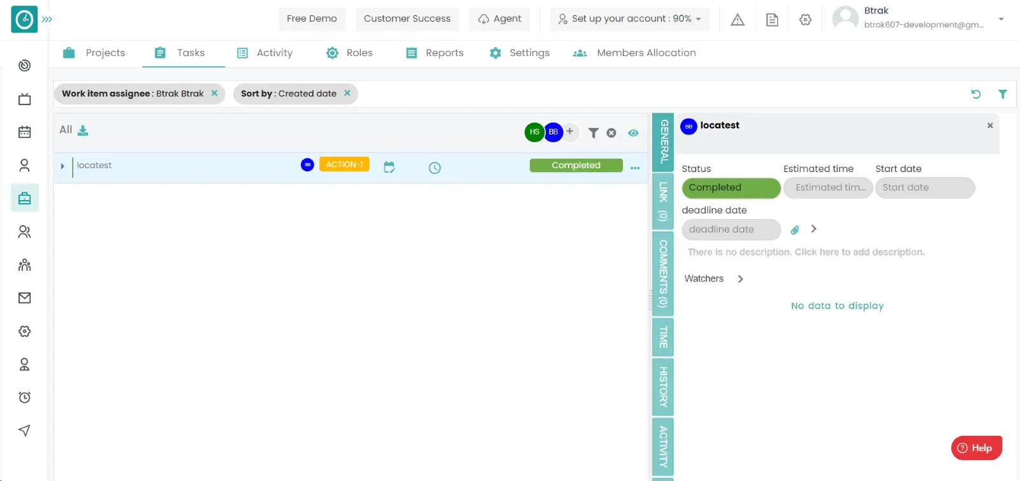Viewport: 1020px width, 481px height.
Task: Toggle the eye visibility icon
Action: tap(633, 133)
